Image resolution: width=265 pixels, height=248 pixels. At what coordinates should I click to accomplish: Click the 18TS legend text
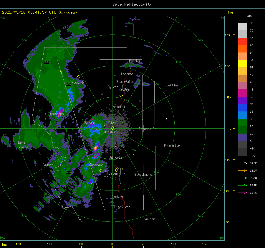point(253,193)
